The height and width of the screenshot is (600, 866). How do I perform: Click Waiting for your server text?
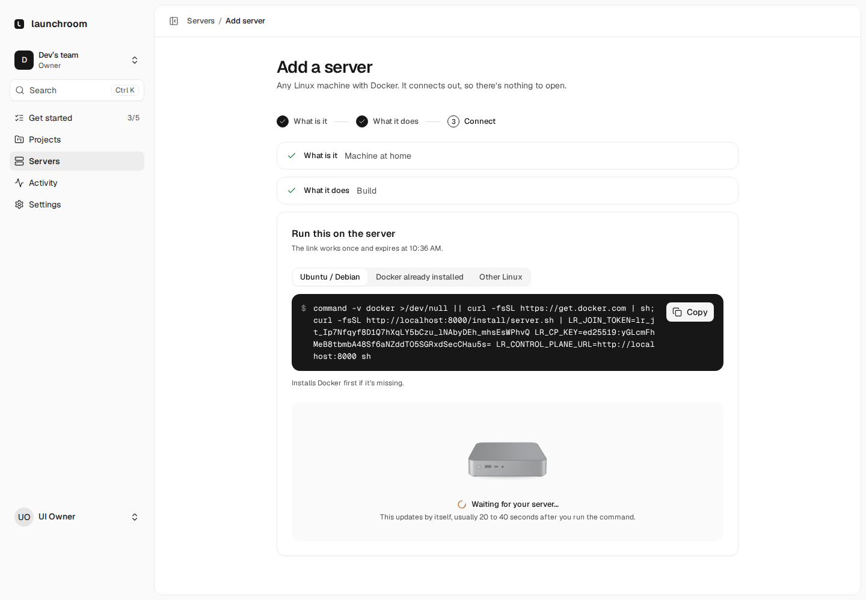tap(515, 504)
